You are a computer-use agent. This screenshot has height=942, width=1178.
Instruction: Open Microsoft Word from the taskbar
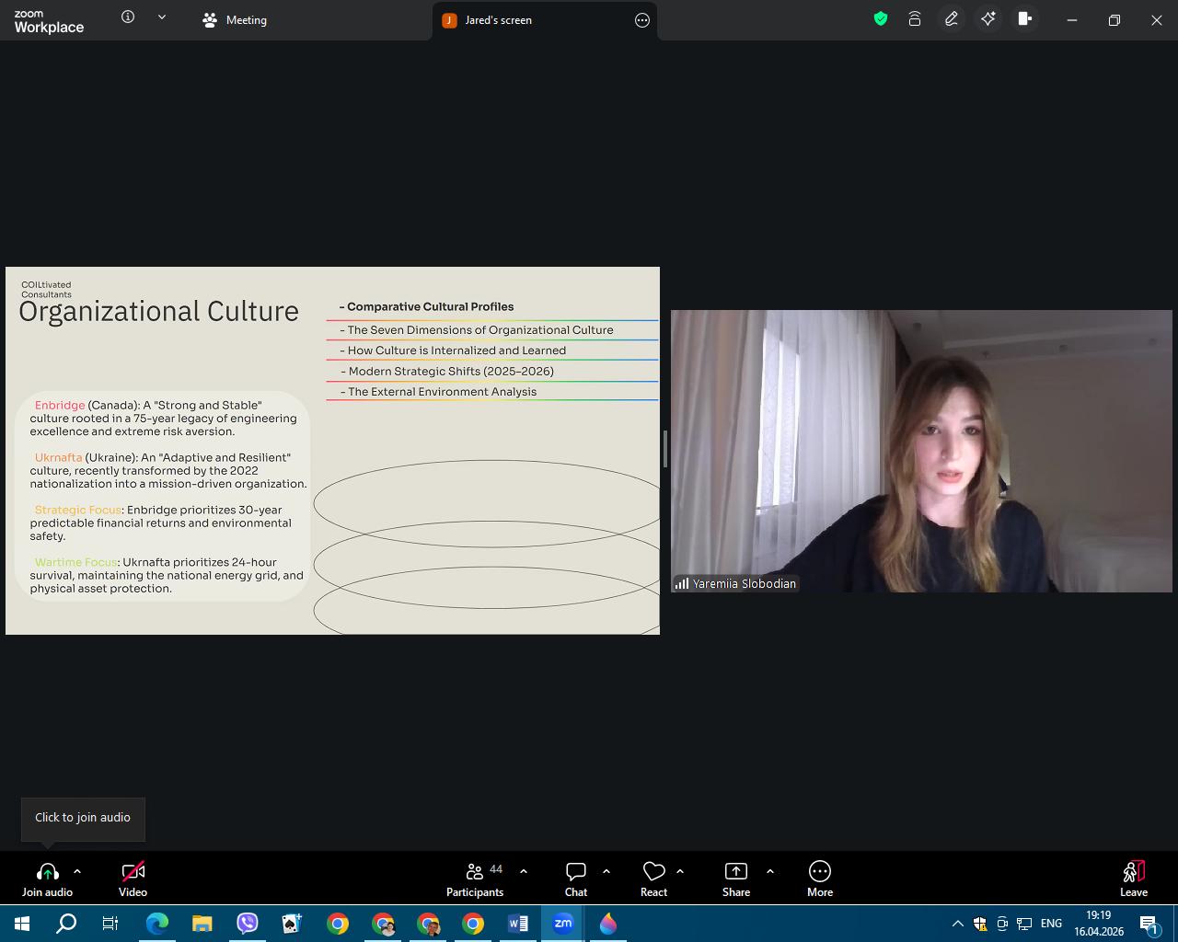point(518,924)
